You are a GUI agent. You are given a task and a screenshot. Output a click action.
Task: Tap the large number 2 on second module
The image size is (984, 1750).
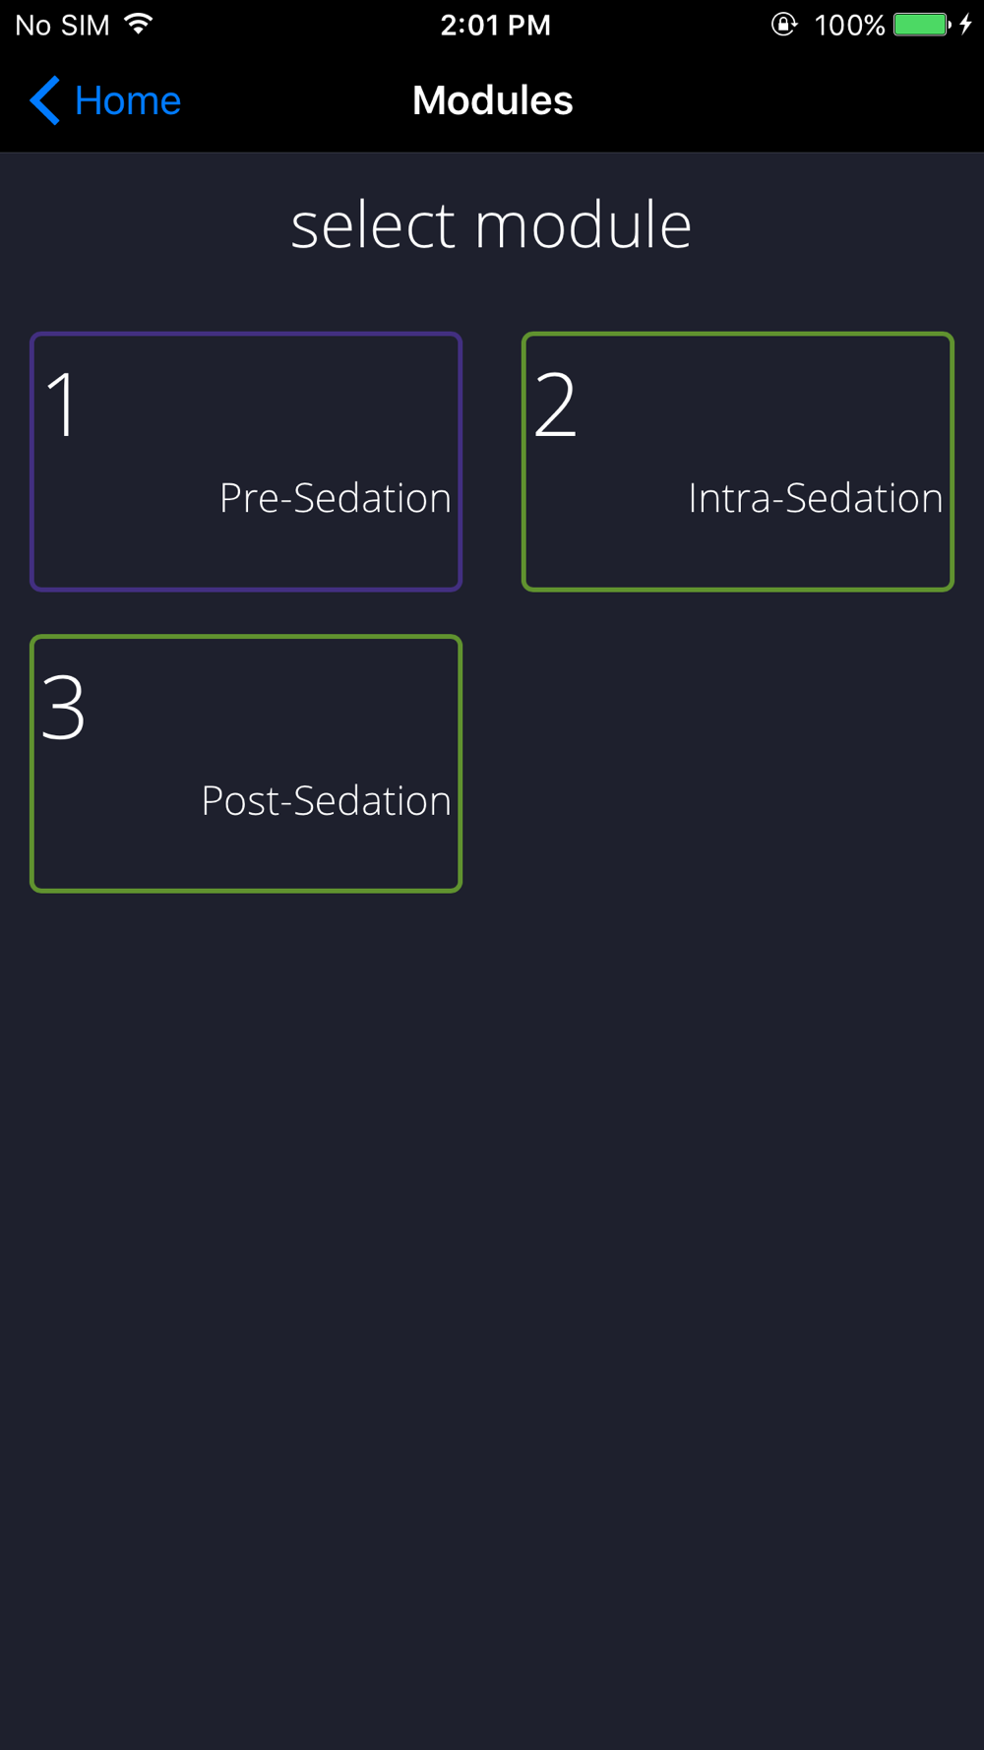click(x=555, y=405)
